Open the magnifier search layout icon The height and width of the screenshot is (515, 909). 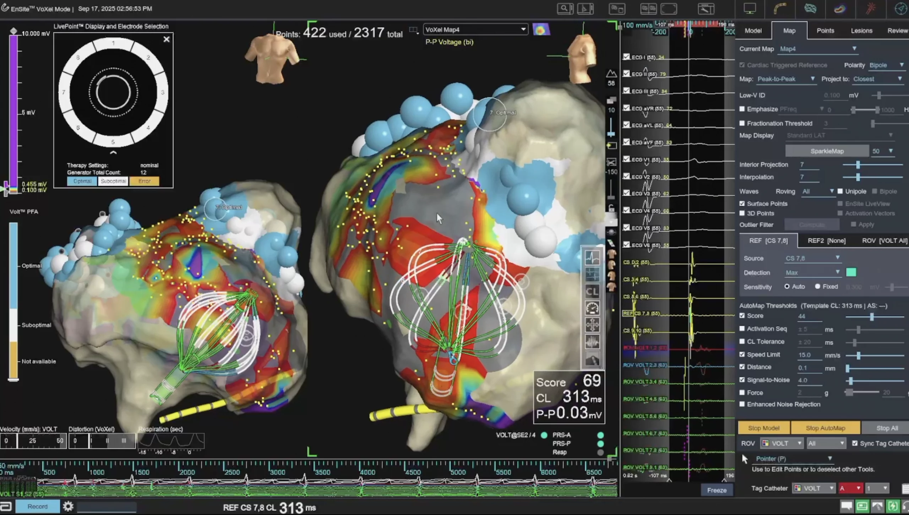(x=565, y=9)
